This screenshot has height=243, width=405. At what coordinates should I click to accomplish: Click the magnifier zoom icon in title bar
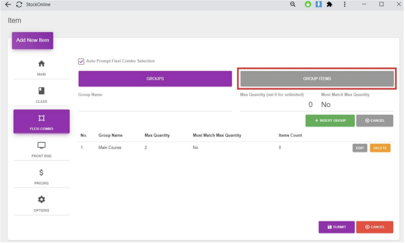(x=293, y=4)
